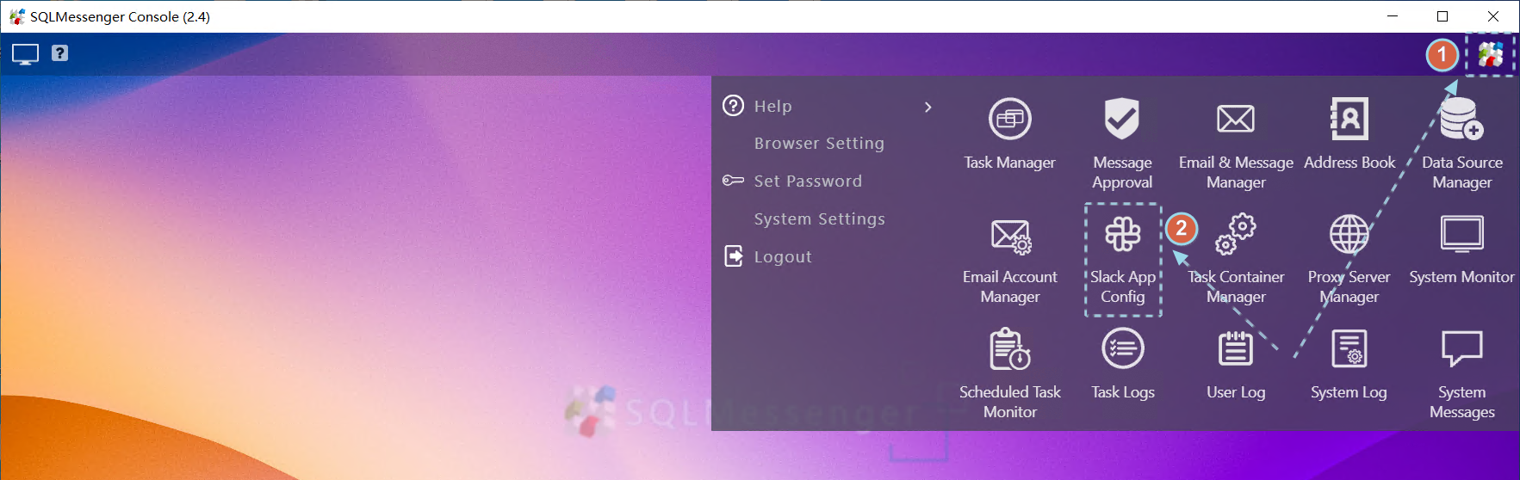The width and height of the screenshot is (1520, 480).
Task: Open the Task Manager icon
Action: coord(1009,119)
